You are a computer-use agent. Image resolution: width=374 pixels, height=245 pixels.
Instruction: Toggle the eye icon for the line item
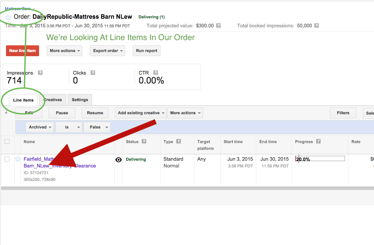(x=118, y=160)
